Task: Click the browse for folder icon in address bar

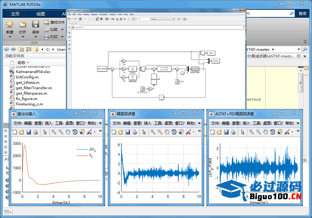Action: point(28,49)
